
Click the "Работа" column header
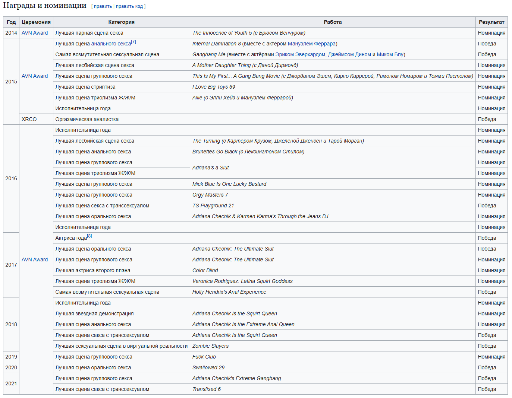333,22
